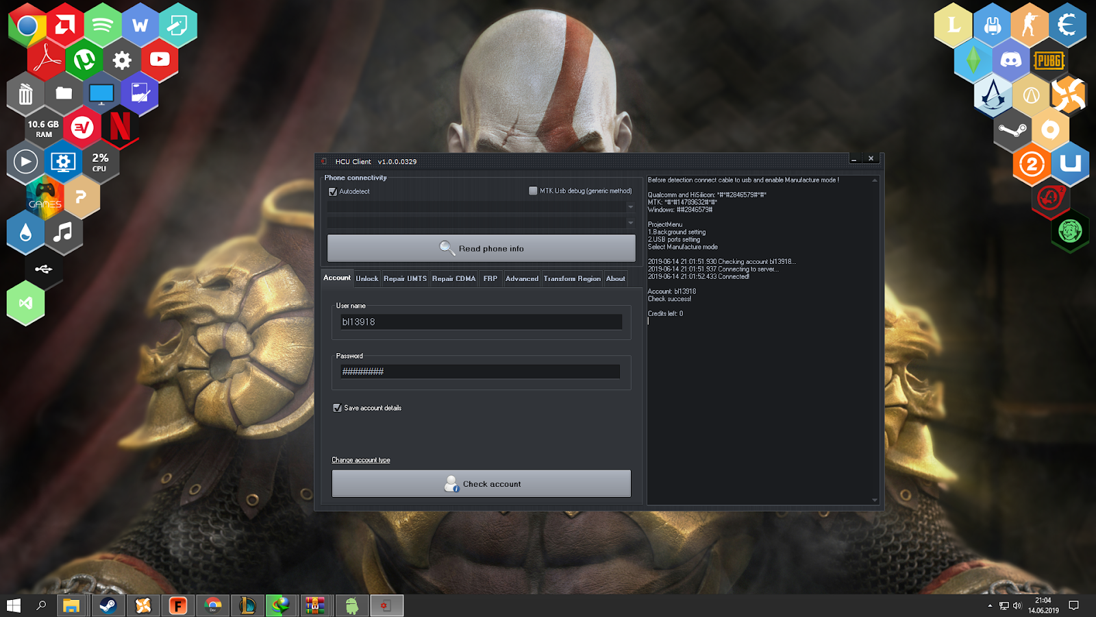Open the Repair UMTS tab

405,278
